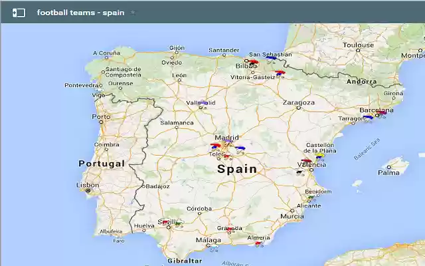This screenshot has height=266, width=425.
Task: Click the Zaragoza city label
Action: (298, 102)
